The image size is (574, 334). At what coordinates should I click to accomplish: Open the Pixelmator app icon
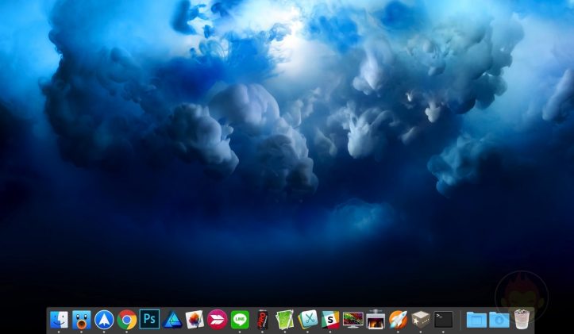195,320
